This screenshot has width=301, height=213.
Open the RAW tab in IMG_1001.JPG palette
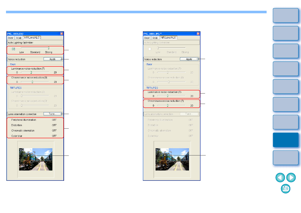tap(147, 38)
